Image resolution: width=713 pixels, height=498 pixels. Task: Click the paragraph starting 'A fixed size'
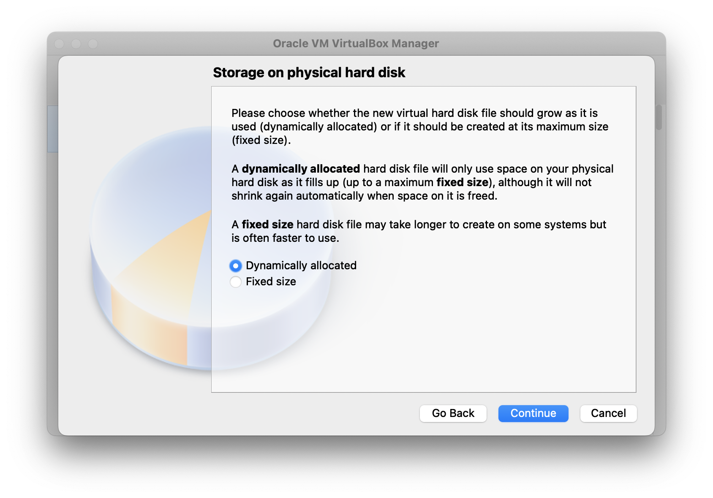(418, 231)
